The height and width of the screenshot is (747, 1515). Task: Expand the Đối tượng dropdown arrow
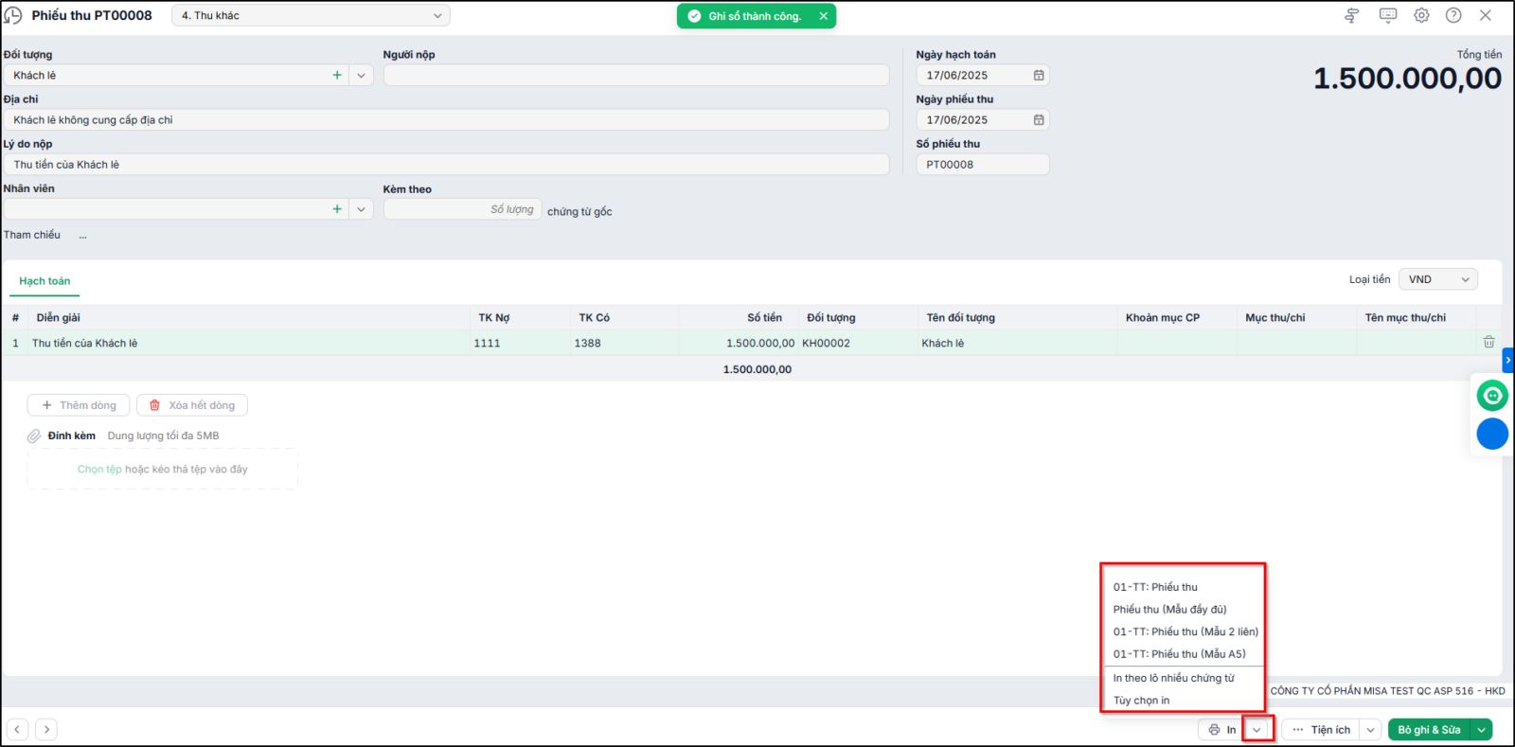point(361,75)
